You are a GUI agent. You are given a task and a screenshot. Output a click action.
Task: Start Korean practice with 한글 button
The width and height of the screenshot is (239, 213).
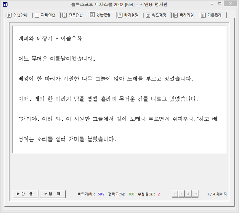click(25, 194)
